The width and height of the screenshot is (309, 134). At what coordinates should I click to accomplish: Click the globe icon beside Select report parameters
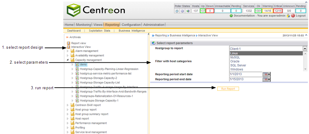[x=154, y=43]
